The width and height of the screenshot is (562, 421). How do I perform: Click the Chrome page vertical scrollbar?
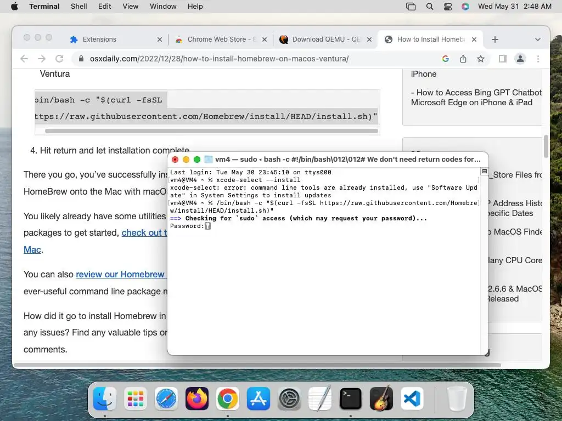[x=546, y=146]
